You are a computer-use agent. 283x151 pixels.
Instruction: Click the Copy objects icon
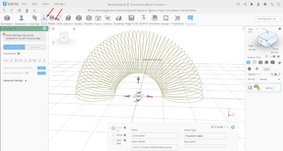19,11
